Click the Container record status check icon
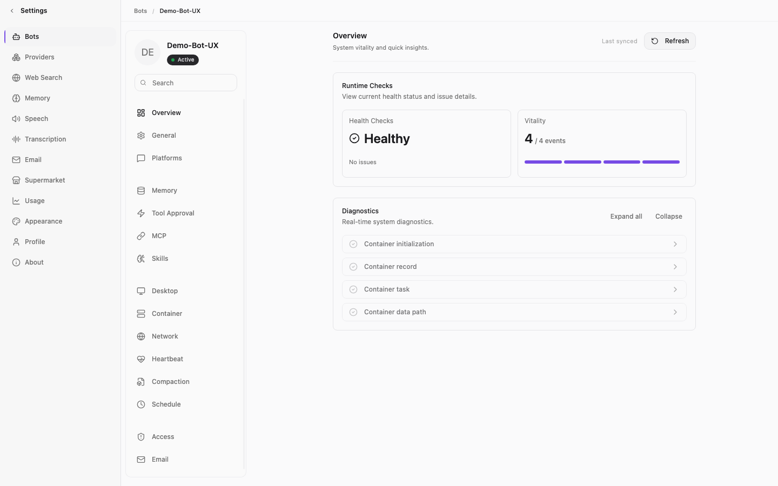 pyautogui.click(x=353, y=267)
